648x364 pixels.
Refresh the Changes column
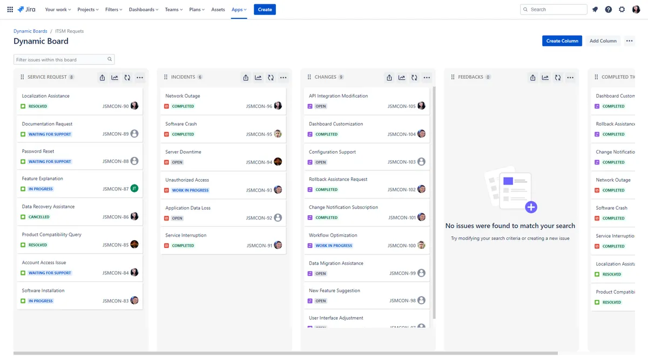[414, 78]
